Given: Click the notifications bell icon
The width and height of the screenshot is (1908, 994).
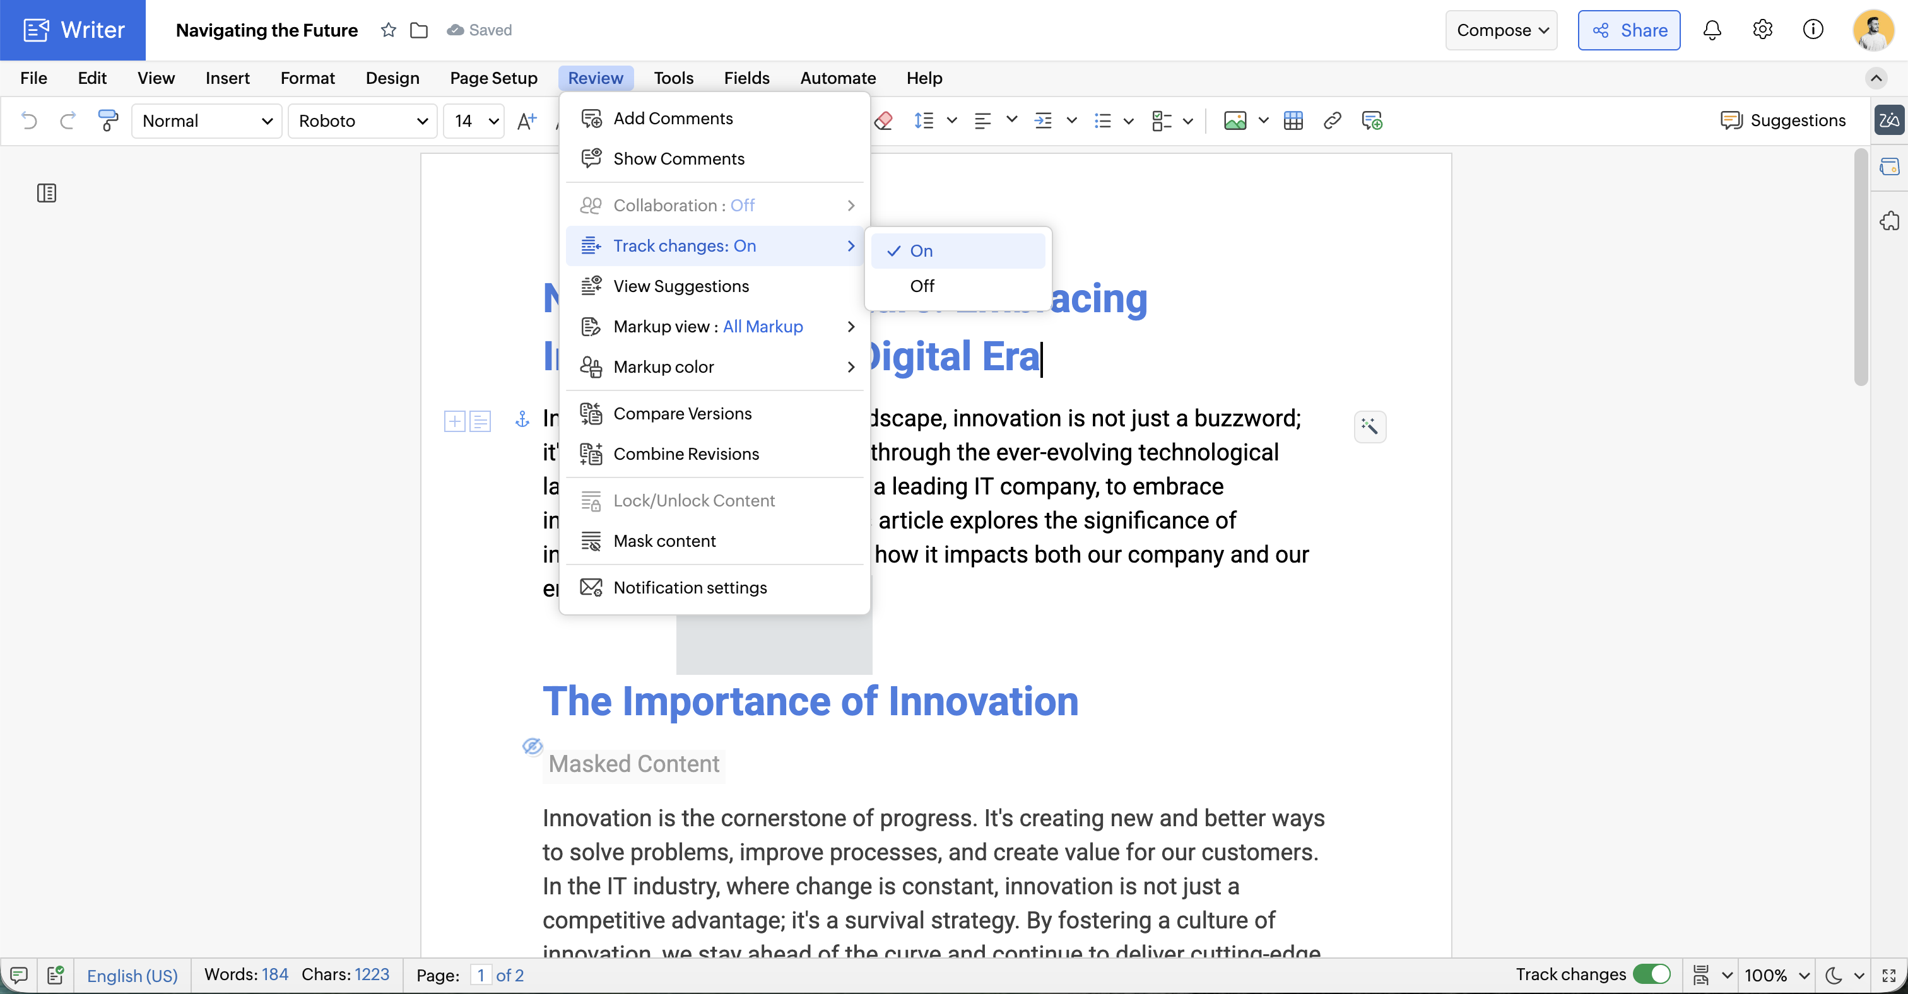Looking at the screenshot, I should tap(1712, 30).
